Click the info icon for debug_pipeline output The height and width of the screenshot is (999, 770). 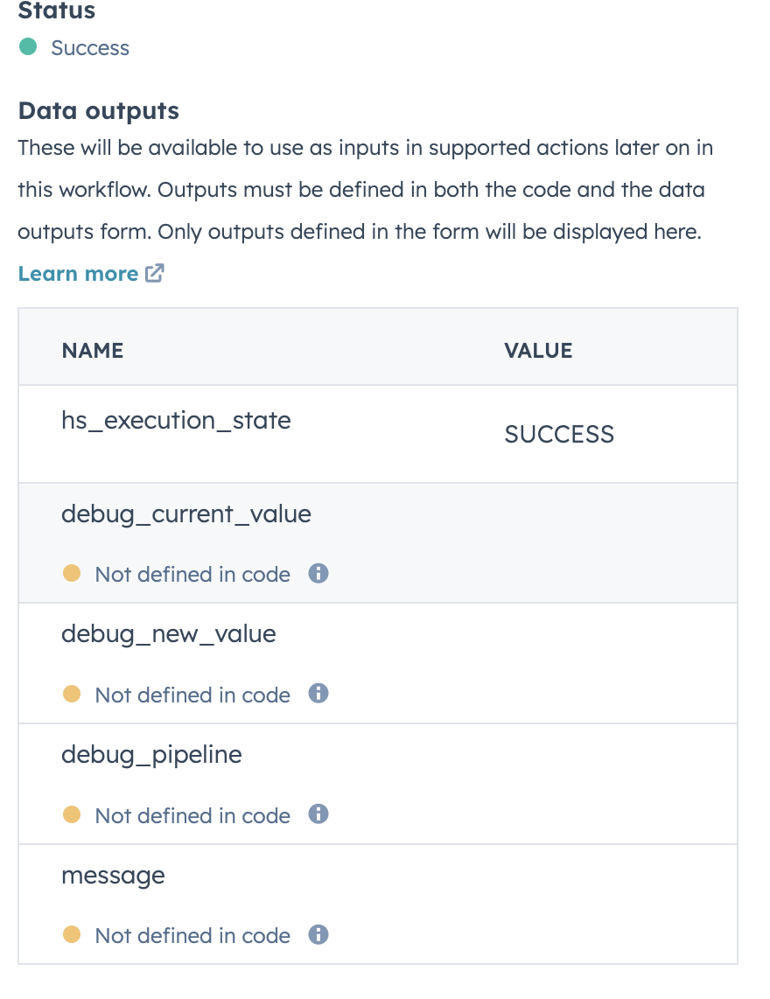click(x=319, y=814)
